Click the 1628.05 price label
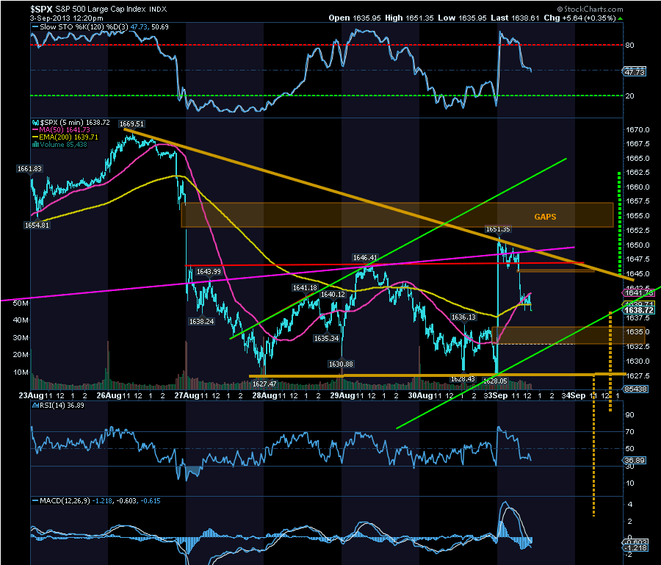Screen dimensions: 661x565 (495, 381)
